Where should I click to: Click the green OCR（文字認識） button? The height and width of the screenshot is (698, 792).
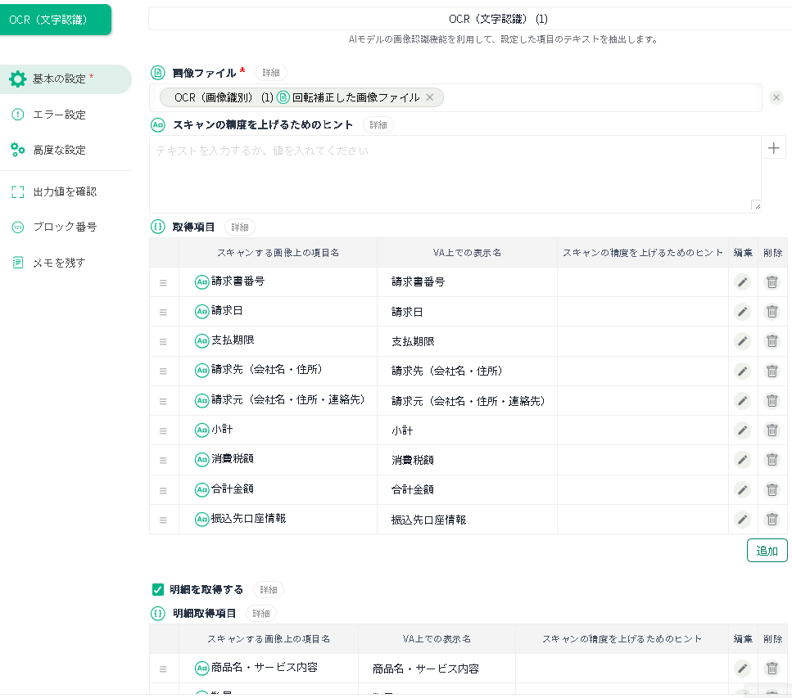pos(56,20)
